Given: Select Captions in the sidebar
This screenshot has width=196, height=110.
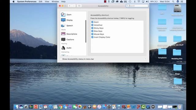Looking at the screenshot, I should point(73,39).
